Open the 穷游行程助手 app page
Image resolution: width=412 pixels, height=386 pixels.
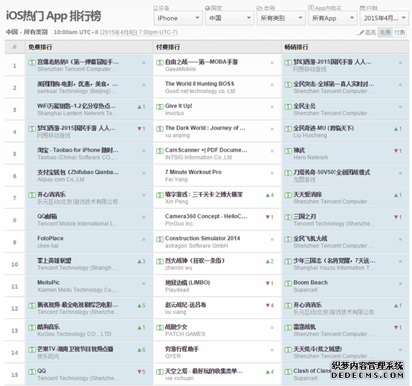point(181,349)
